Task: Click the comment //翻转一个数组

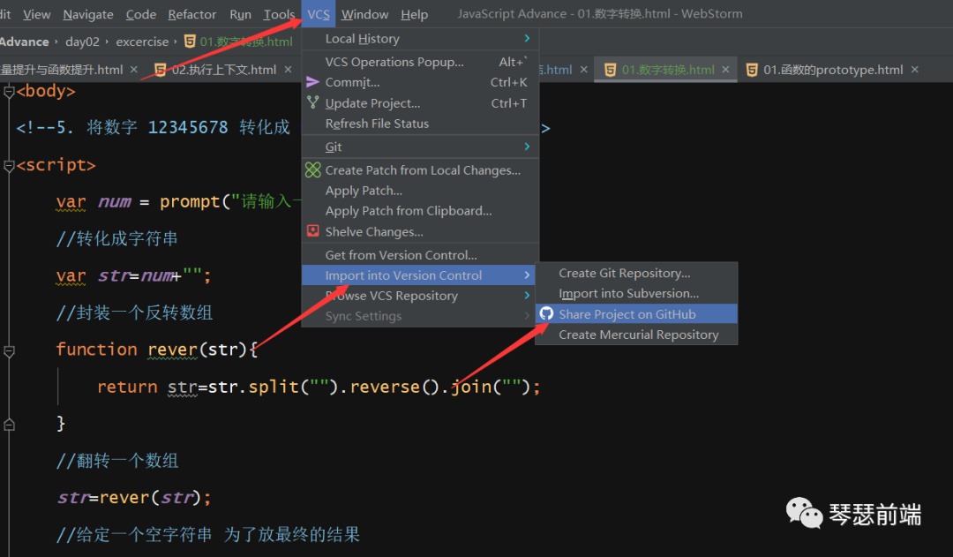Action: [117, 460]
